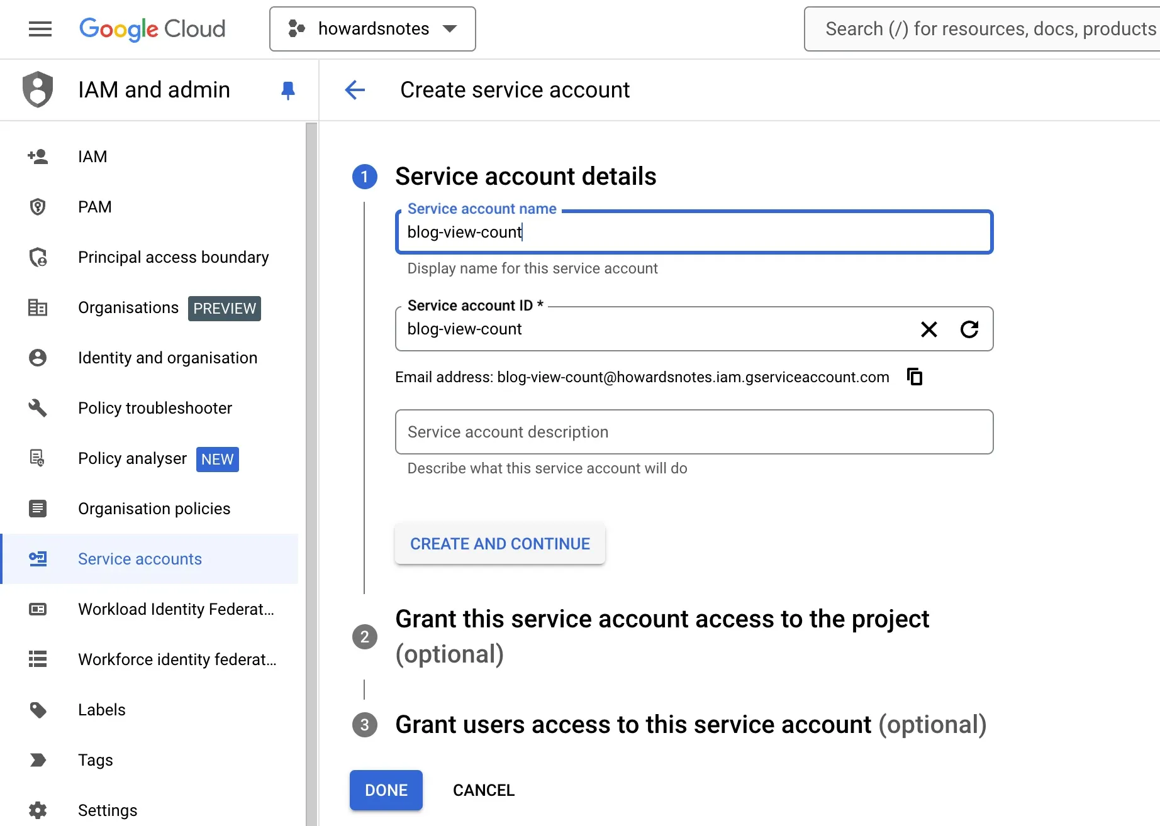Regenerate the Service account ID
This screenshot has height=826, width=1160.
coord(969,329)
